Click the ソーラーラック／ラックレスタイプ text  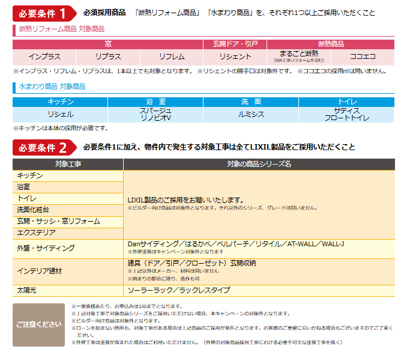[179, 290]
